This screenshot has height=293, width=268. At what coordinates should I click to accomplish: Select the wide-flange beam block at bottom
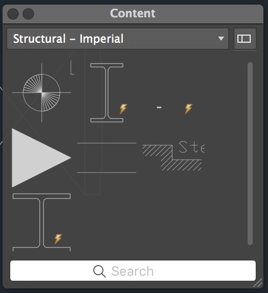pyautogui.click(x=42, y=222)
